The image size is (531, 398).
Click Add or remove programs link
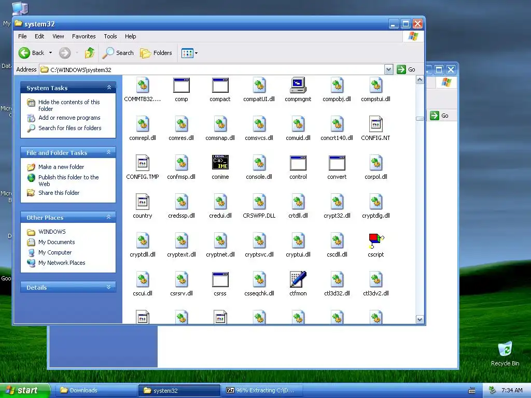(69, 118)
